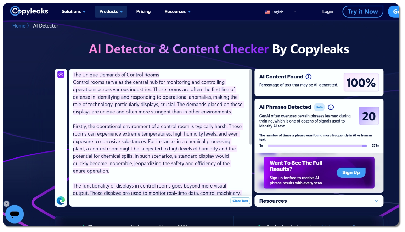Click the Copyleaks logo
Viewport: 405px width, 232px height.
[29, 11]
